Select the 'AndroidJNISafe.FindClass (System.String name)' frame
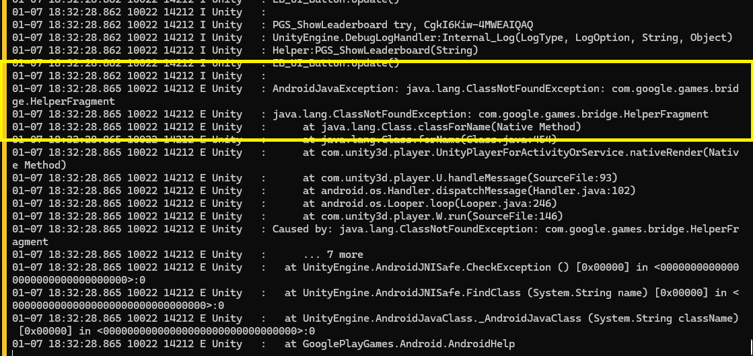753x356 pixels. (x=375, y=293)
